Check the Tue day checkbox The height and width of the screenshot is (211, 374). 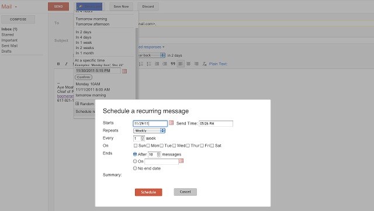(161, 146)
